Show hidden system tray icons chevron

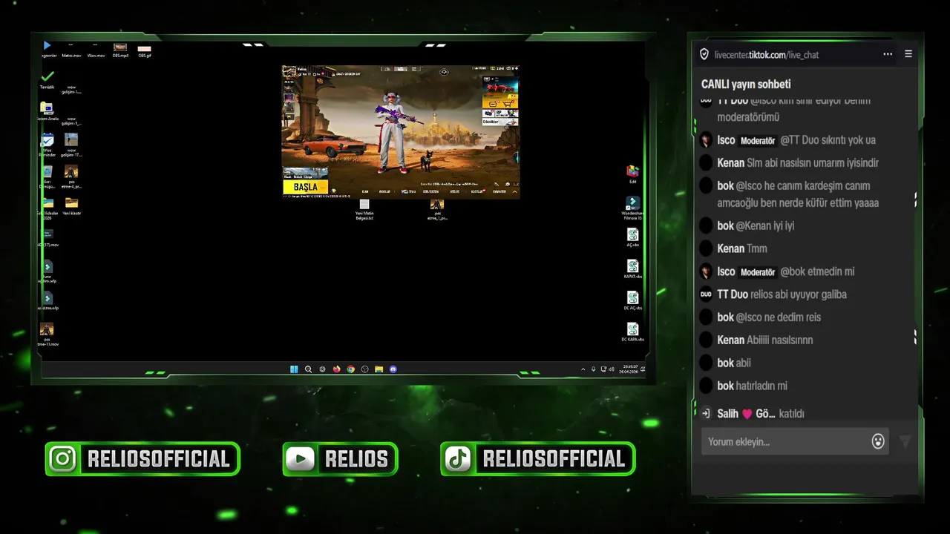(x=583, y=369)
